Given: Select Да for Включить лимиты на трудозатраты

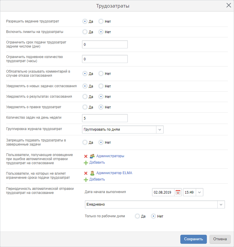Looking at the screenshot, I should (85, 32).
